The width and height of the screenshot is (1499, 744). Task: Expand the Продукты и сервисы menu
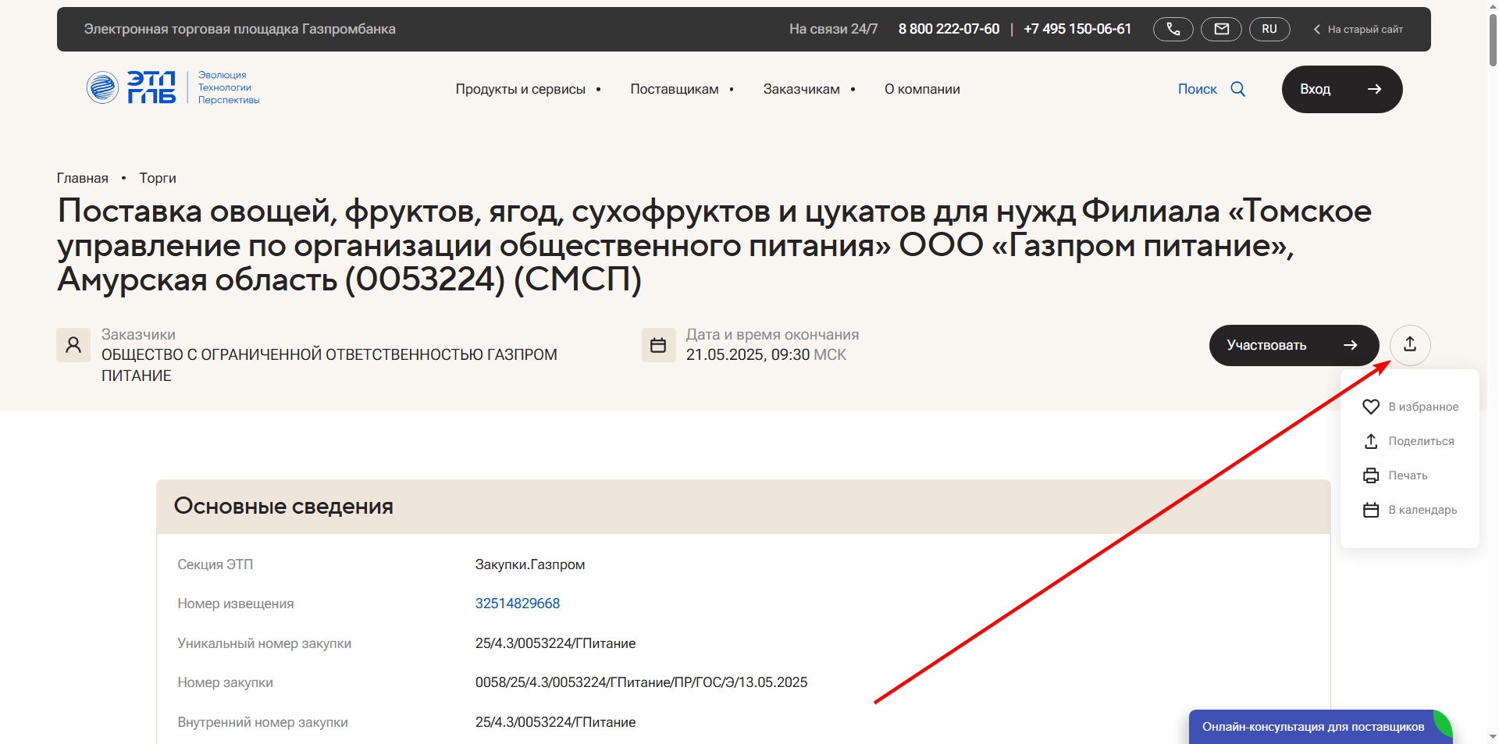(528, 89)
